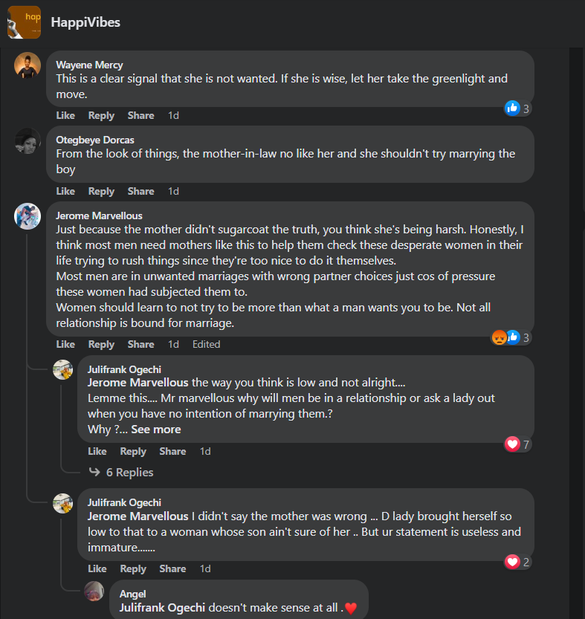This screenshot has height=619, width=585.
Task: Open Wayene Mercy's profile name link
Action: pos(89,65)
